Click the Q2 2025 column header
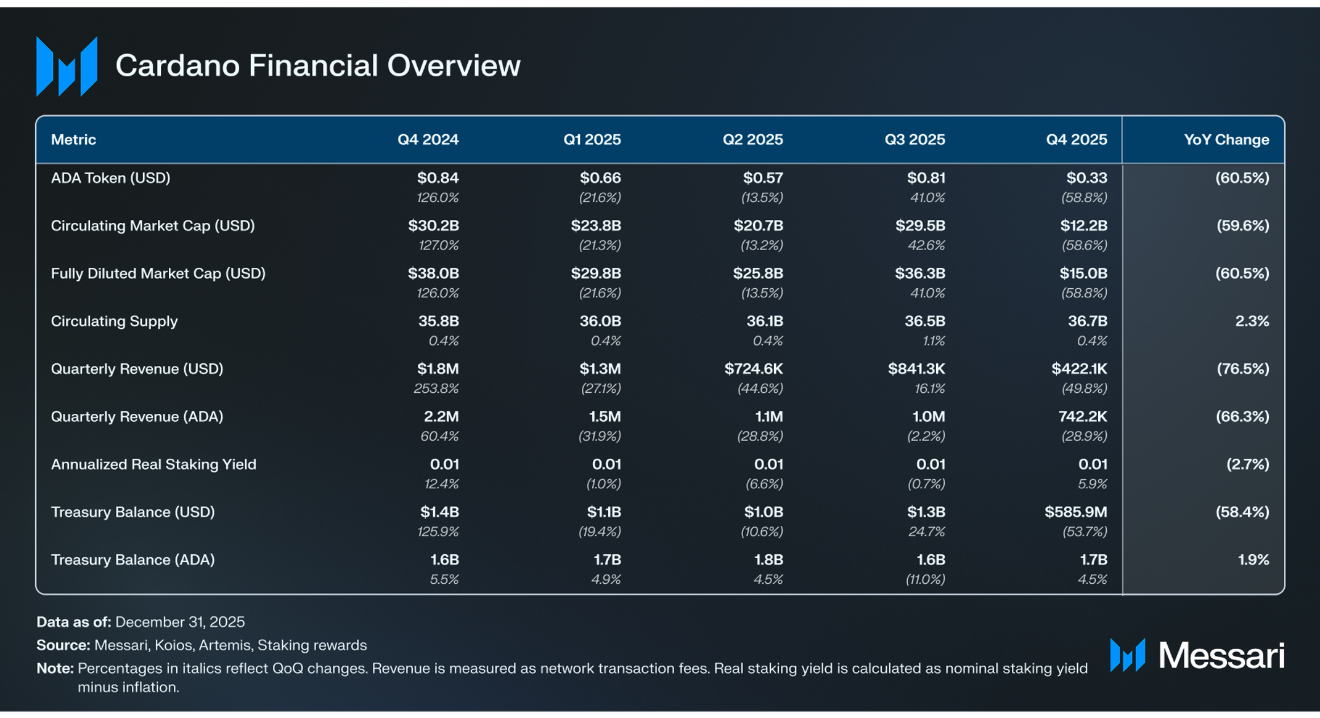 [752, 140]
